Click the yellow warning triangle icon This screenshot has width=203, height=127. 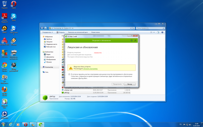click(71, 68)
